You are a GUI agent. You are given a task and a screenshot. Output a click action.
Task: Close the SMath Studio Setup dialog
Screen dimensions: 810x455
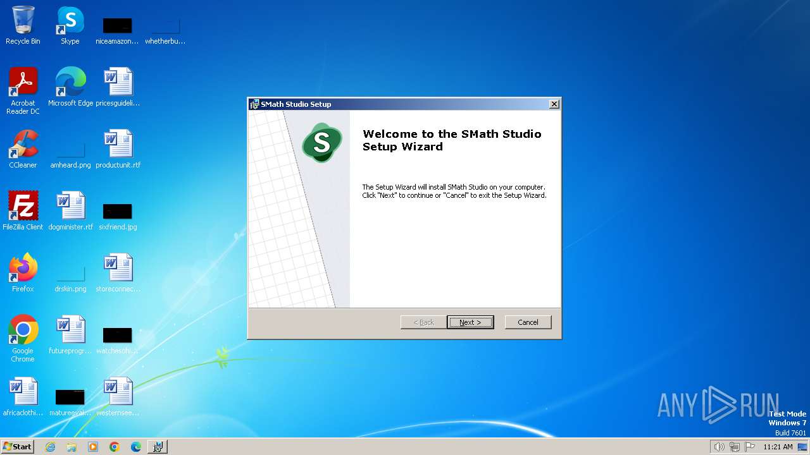coord(554,104)
